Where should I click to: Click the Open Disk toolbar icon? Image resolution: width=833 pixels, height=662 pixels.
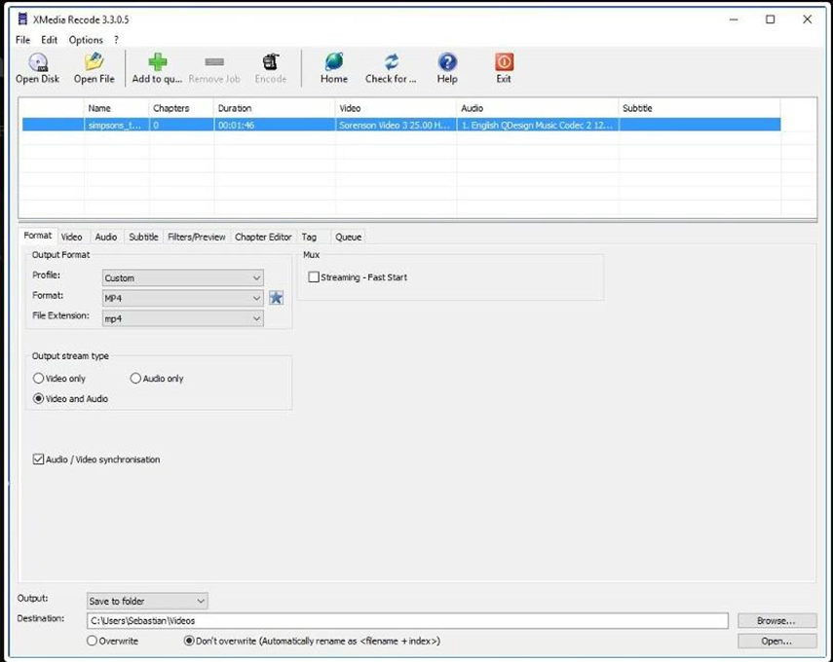click(x=38, y=62)
